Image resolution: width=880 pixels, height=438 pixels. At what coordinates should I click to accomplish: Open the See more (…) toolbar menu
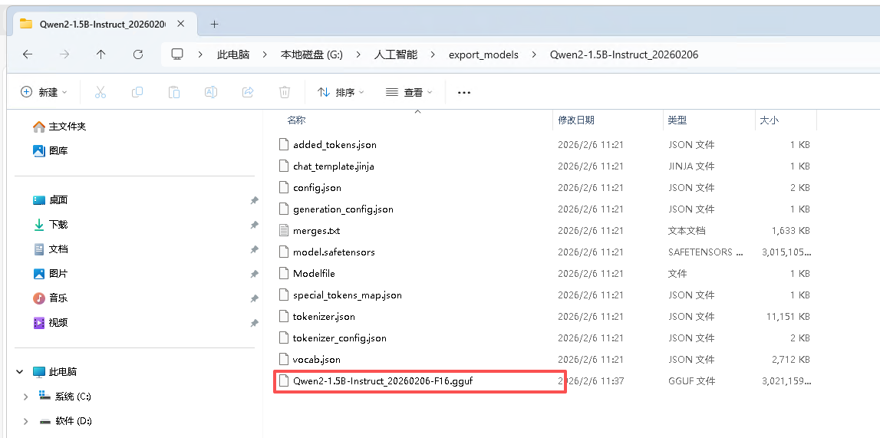(x=464, y=93)
